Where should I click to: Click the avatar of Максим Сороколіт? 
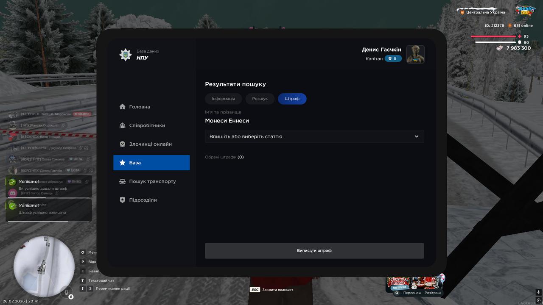(14, 125)
